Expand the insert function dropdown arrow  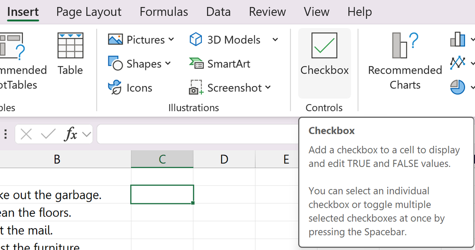pos(86,135)
